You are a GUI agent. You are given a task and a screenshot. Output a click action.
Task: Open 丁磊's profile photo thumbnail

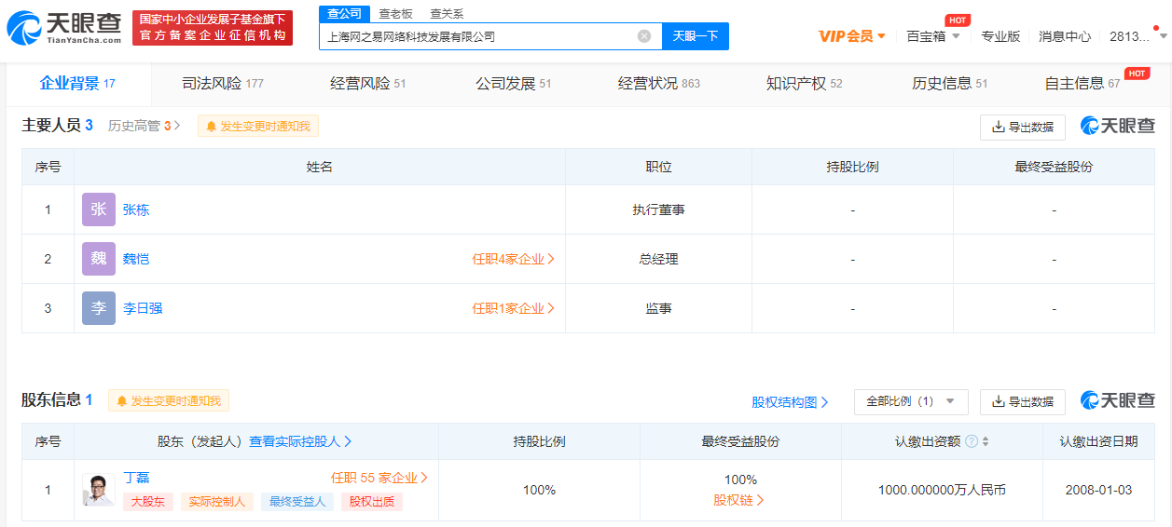pyautogui.click(x=99, y=490)
